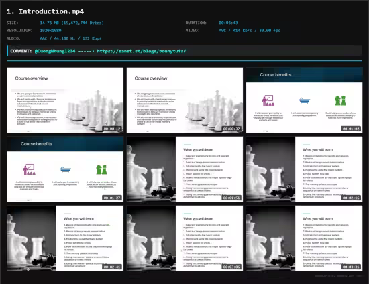Image resolution: width=369 pixels, height=284 pixels.
Task: Open the Course benefits thumbnail stamped 00:01:02
Action: click(x=305, y=100)
